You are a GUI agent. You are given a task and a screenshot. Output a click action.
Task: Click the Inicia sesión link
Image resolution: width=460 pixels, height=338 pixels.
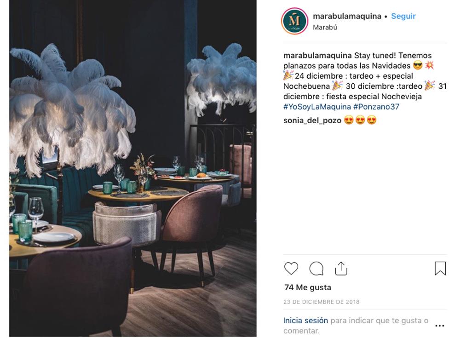click(306, 321)
